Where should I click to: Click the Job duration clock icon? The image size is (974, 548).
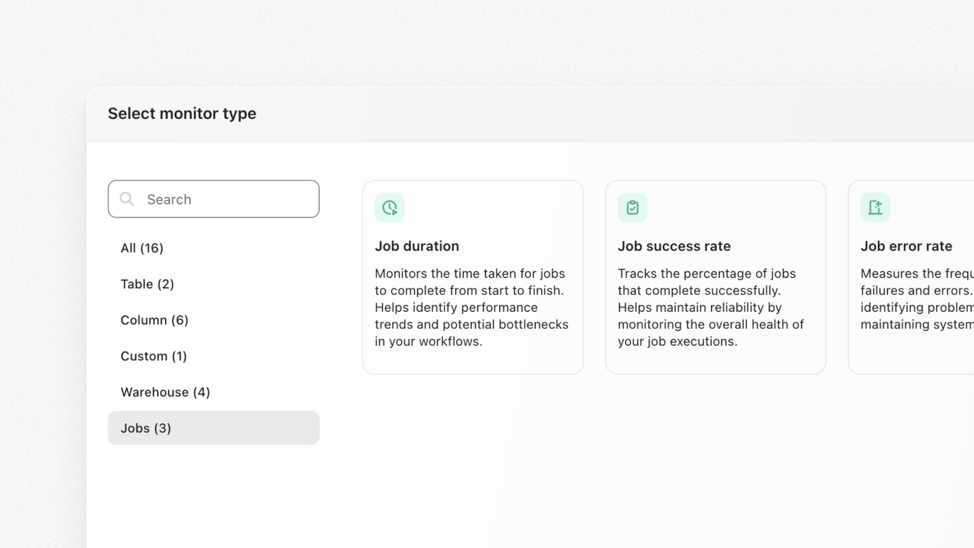[390, 208]
